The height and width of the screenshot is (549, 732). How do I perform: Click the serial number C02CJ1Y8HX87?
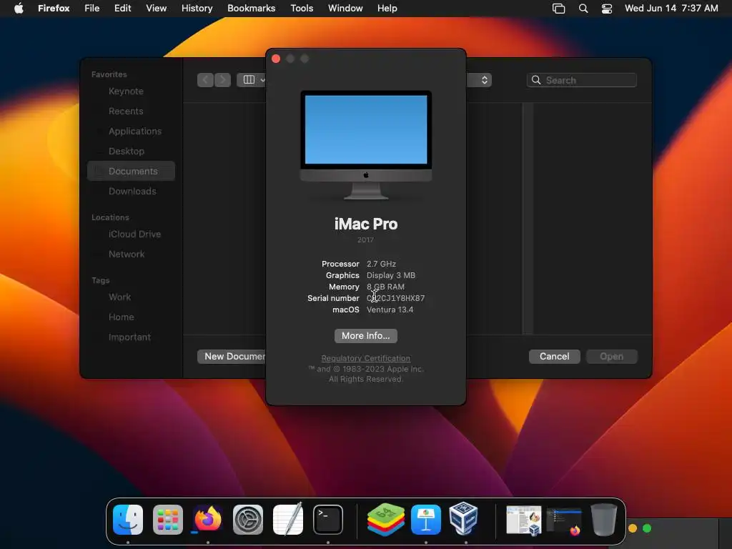[396, 298]
